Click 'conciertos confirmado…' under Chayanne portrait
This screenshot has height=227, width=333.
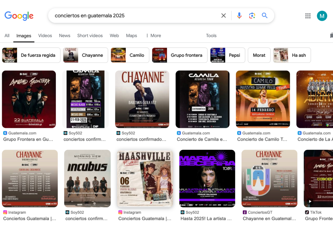tap(141, 139)
